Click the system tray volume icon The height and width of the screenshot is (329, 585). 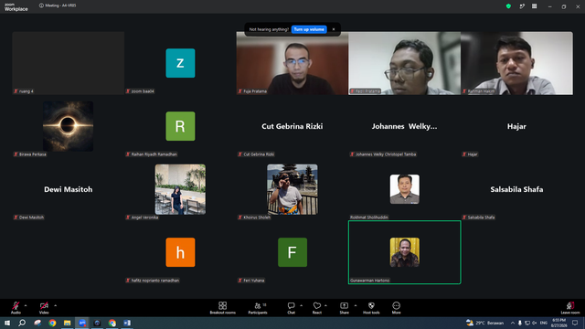point(535,323)
